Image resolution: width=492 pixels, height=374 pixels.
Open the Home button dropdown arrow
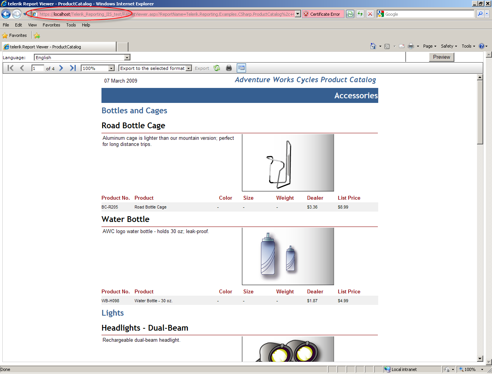pyautogui.click(x=380, y=46)
